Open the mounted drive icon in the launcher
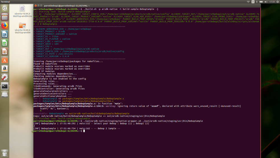 tap(4, 95)
